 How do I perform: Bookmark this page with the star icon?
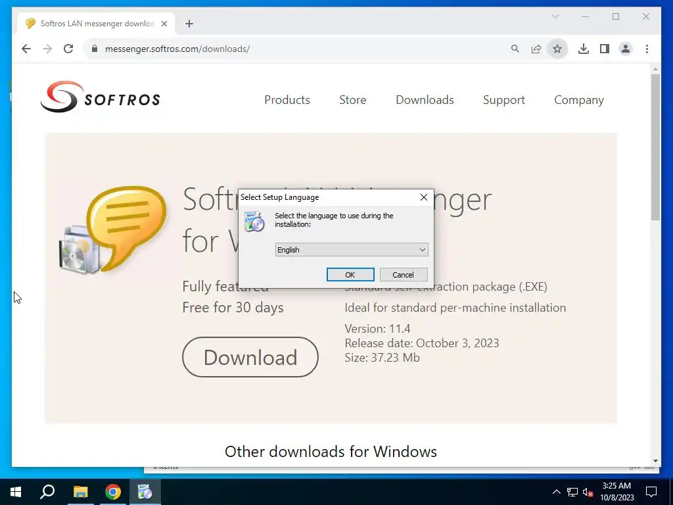point(557,49)
